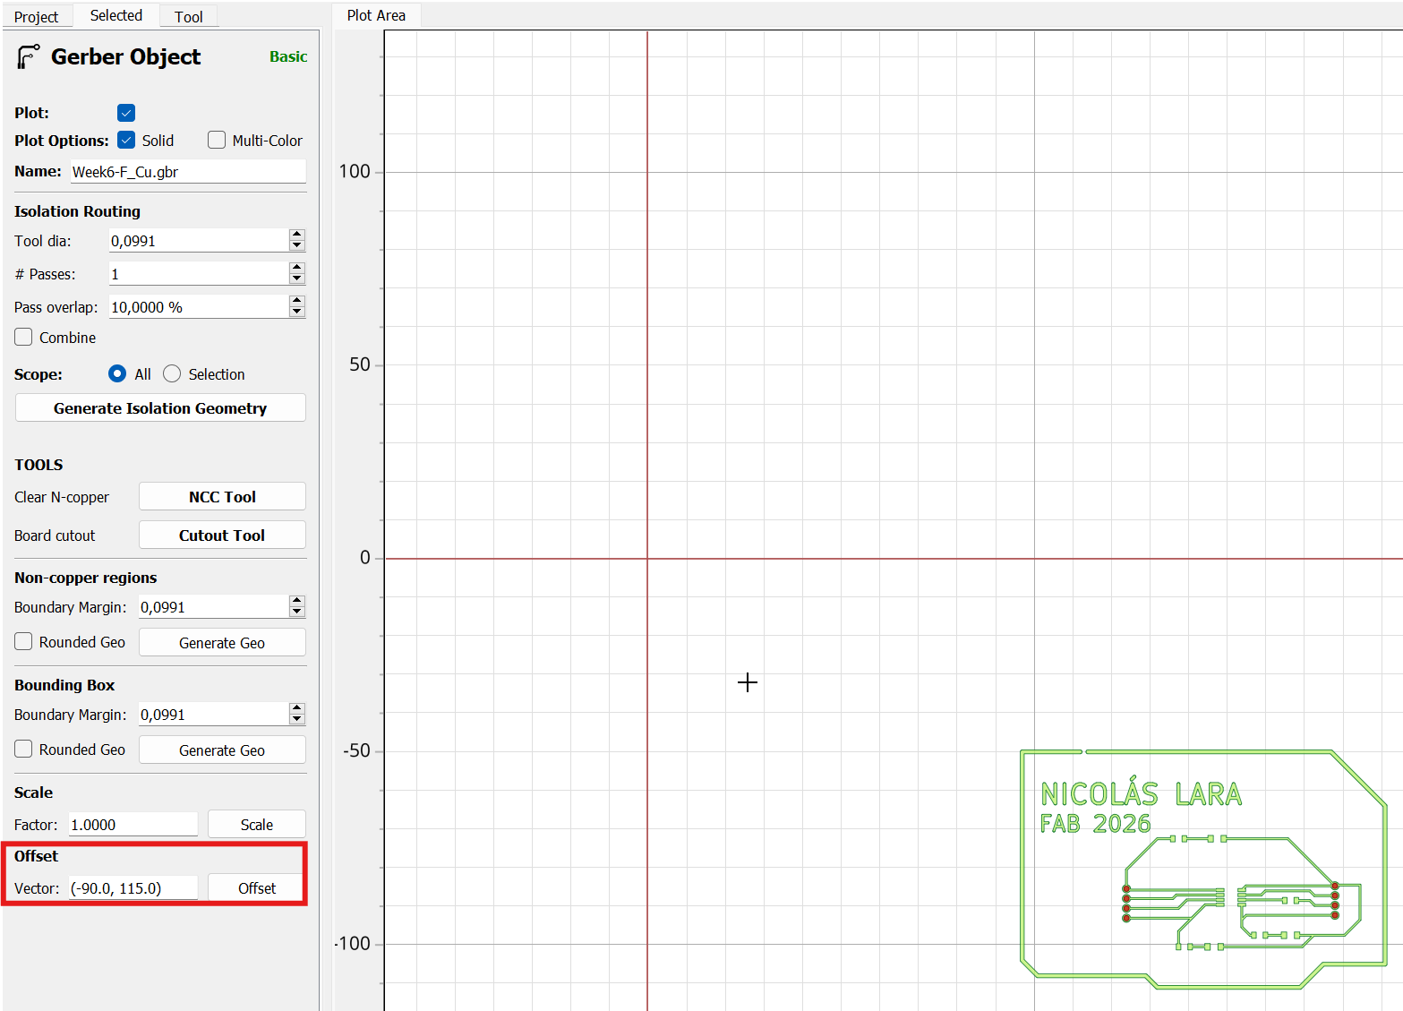1403x1011 pixels.
Task: Increase number of Passes
Action: [x=297, y=268]
